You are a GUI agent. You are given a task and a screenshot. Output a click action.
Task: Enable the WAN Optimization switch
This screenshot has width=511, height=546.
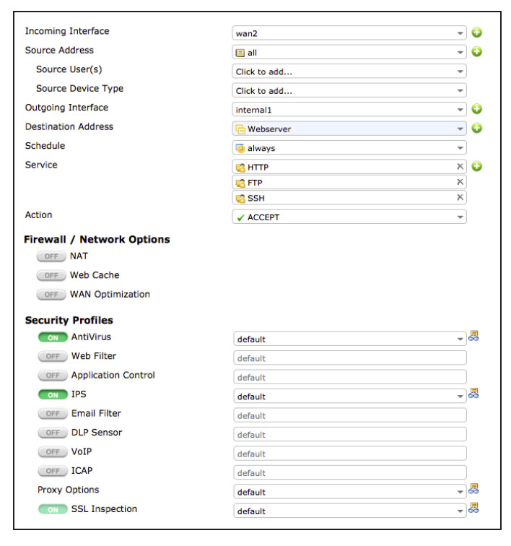[51, 295]
